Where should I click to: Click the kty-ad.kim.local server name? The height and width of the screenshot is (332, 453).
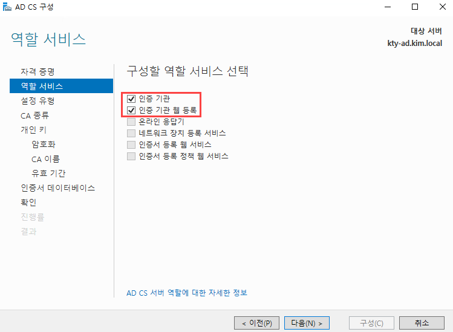point(414,44)
